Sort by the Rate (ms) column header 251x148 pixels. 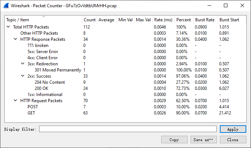[163, 20]
